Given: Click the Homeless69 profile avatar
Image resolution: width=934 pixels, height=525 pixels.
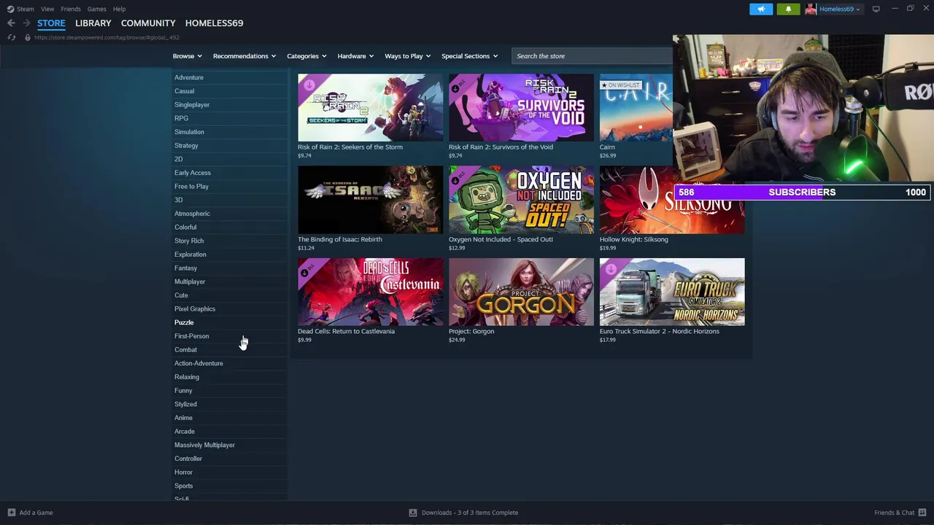Looking at the screenshot, I should click(x=811, y=9).
